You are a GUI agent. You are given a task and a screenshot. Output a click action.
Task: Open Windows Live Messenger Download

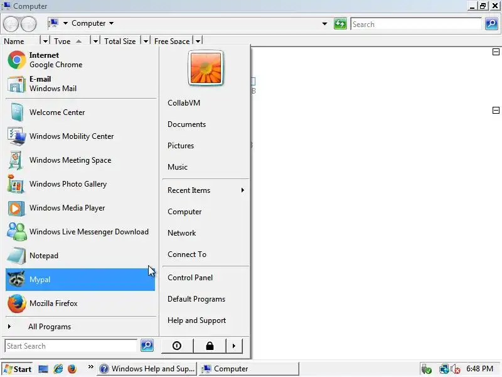coord(80,232)
